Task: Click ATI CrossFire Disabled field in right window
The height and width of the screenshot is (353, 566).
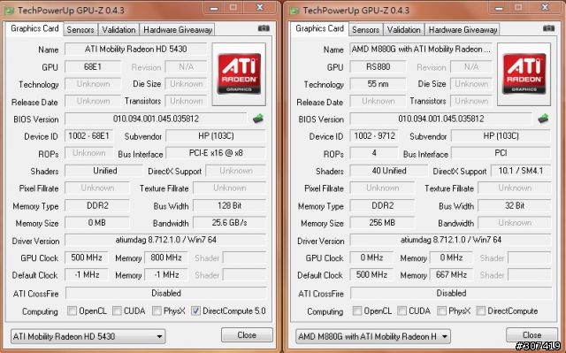Action: 451,293
